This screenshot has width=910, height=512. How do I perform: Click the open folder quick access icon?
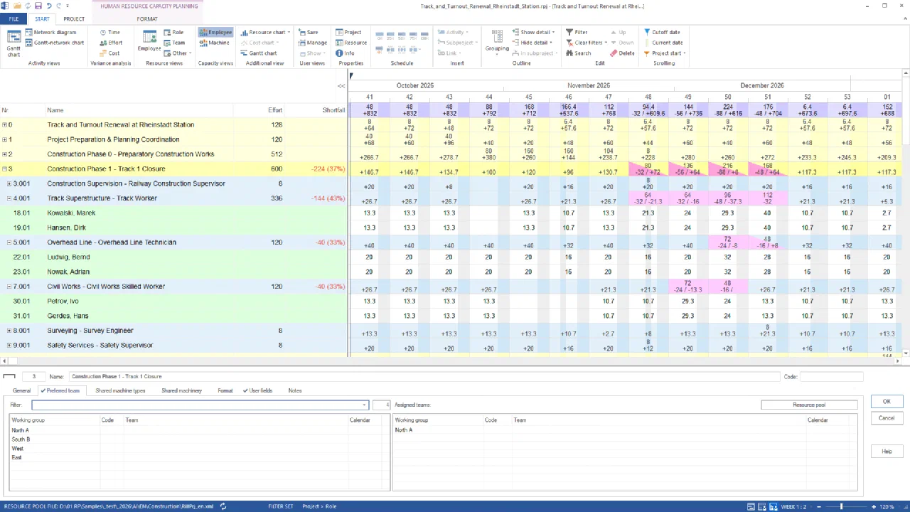17,6
